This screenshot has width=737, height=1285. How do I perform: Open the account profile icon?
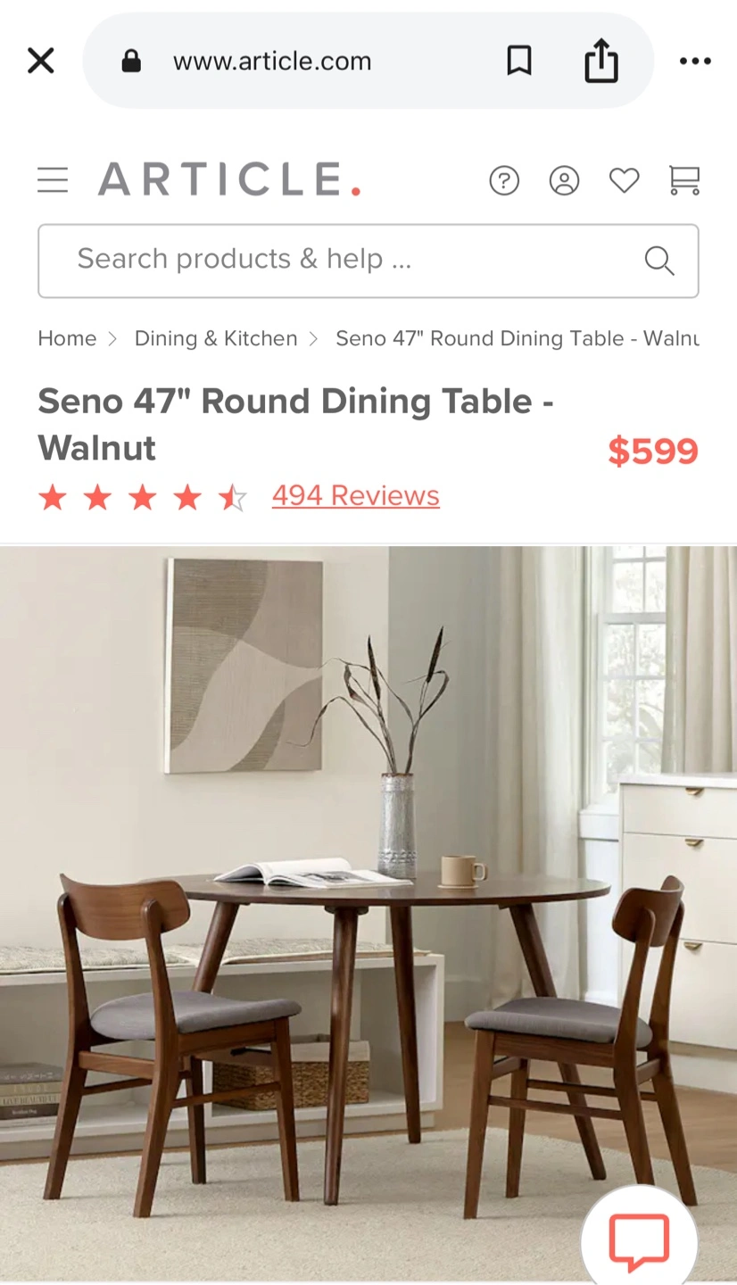564,180
